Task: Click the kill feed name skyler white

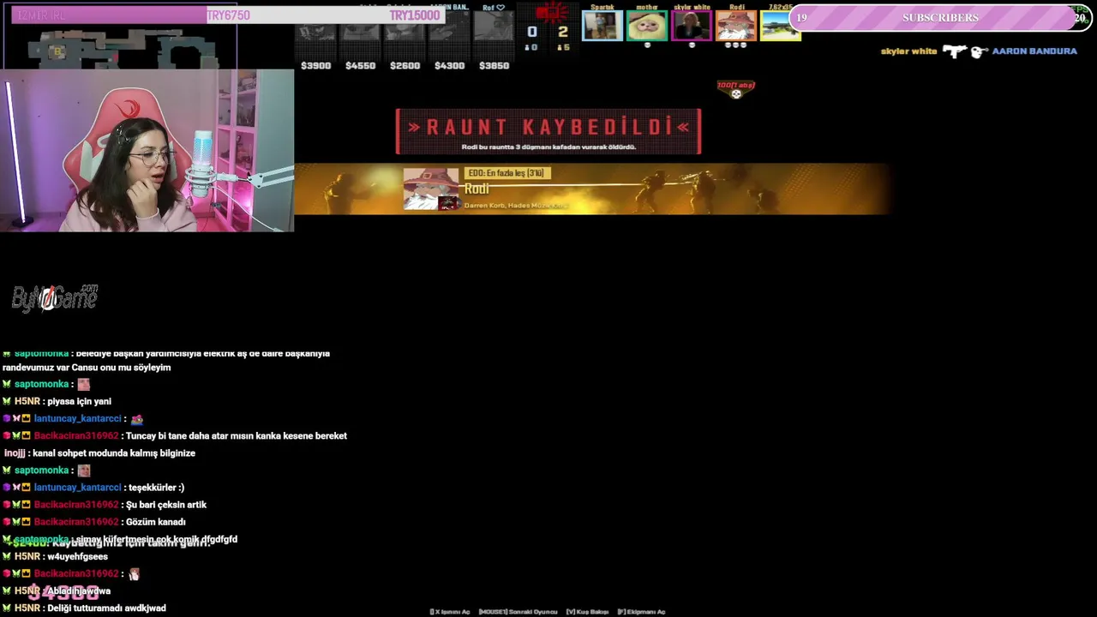Action: [x=908, y=51]
